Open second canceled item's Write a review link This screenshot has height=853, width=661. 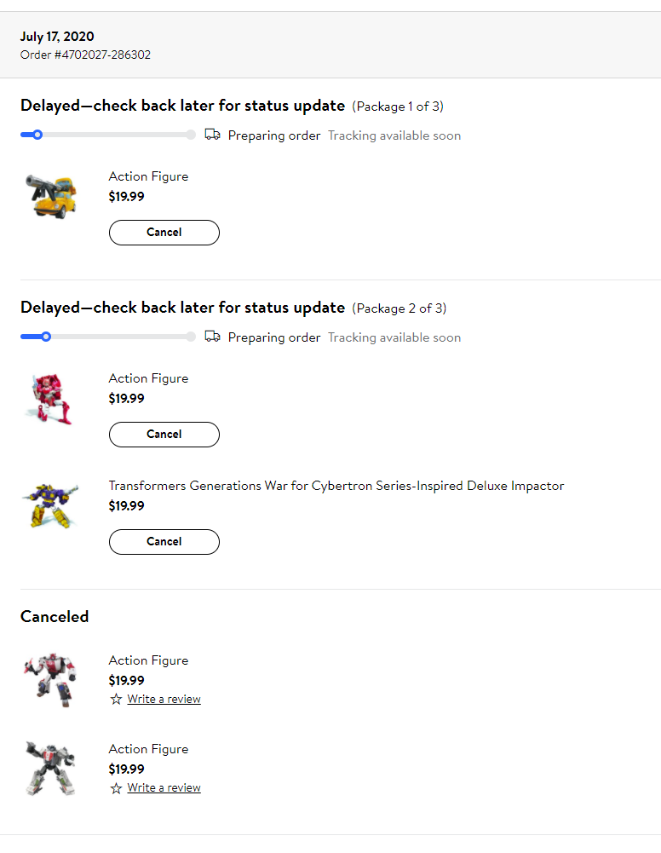click(164, 787)
